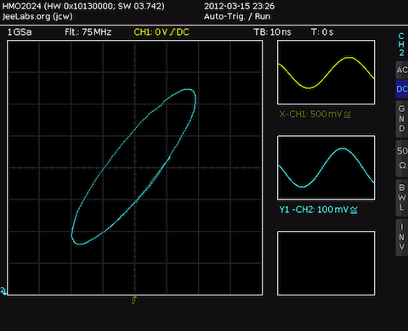Click the cyan CH2 waveform preview
408x331 pixels.
click(326, 168)
